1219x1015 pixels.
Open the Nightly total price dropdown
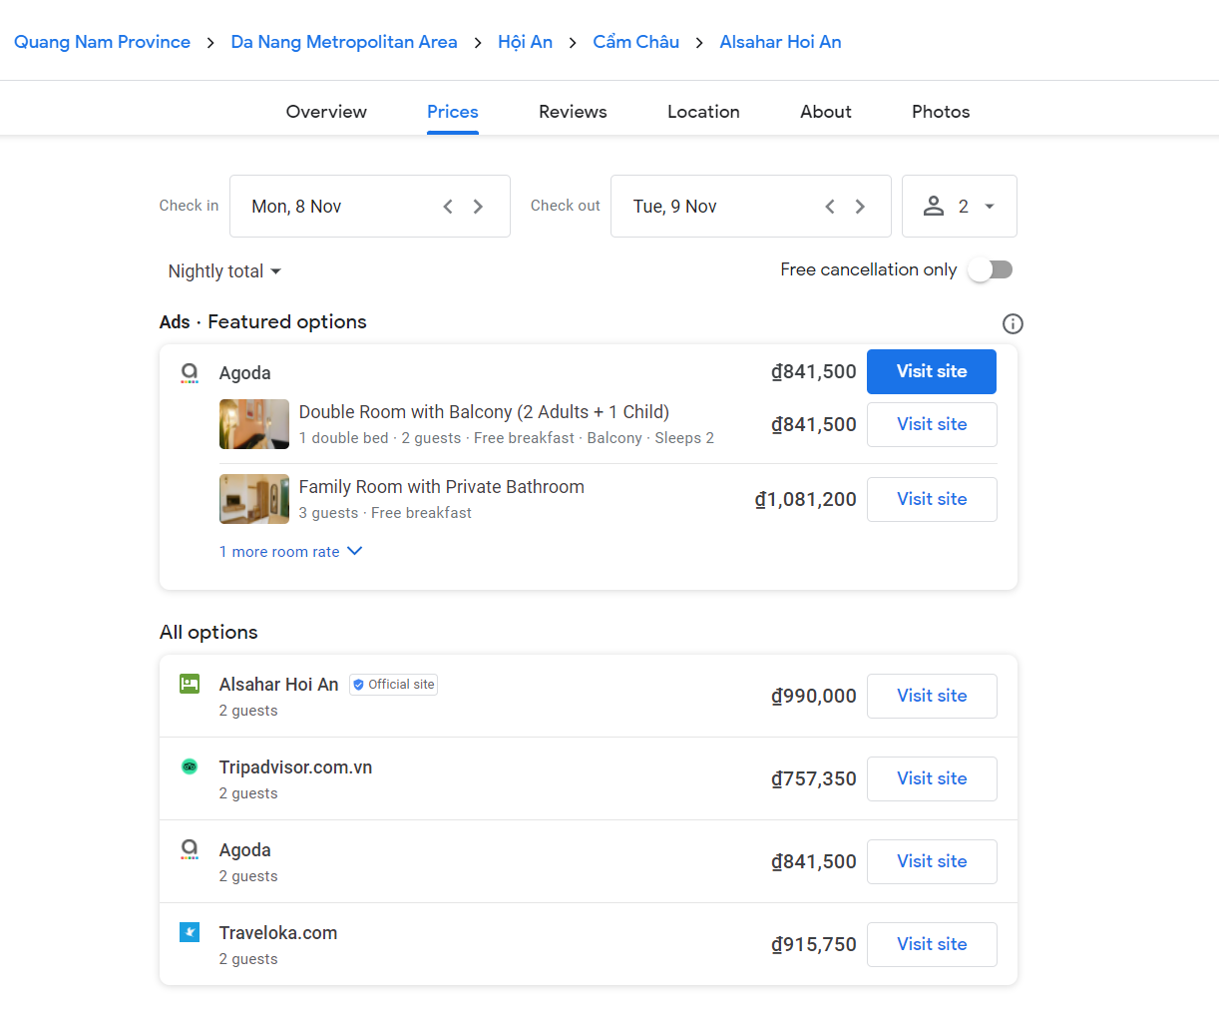(x=224, y=271)
